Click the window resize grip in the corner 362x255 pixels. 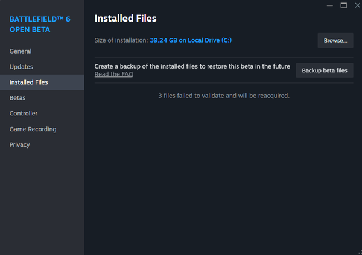pyautogui.click(x=360, y=253)
